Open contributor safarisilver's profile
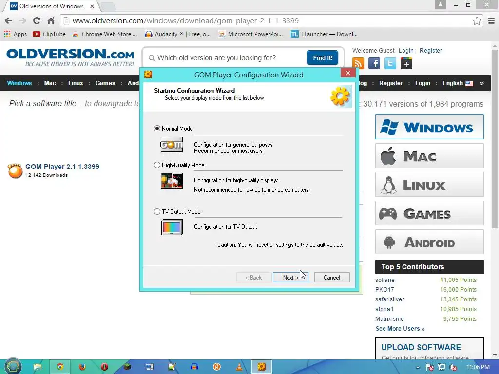The width and height of the screenshot is (499, 374). point(389,299)
